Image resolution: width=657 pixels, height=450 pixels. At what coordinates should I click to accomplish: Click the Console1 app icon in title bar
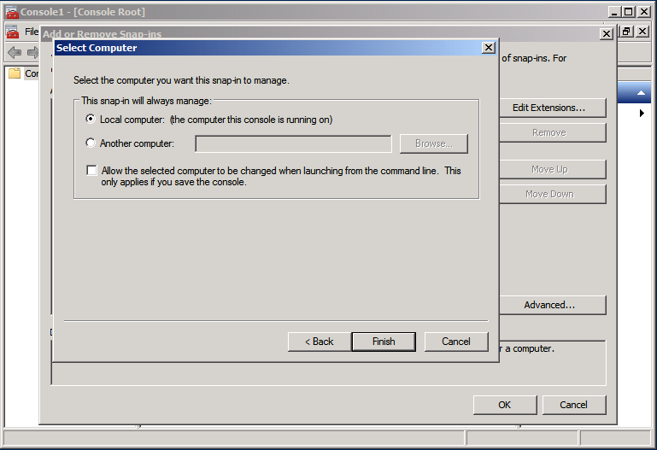tap(11, 12)
